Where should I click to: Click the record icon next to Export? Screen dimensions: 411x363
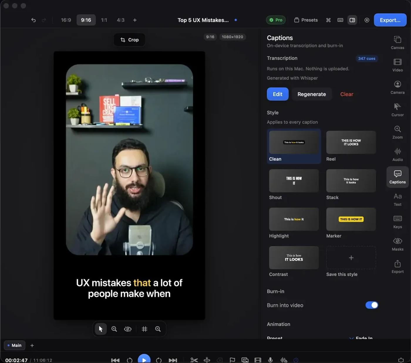point(367,20)
